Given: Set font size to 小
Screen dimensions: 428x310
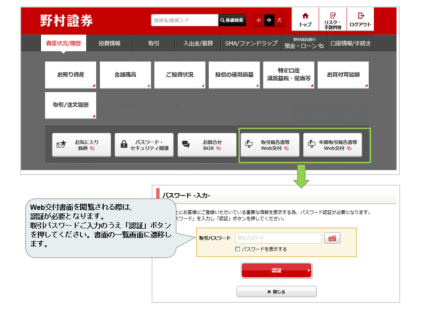Looking at the screenshot, I should [259, 20].
